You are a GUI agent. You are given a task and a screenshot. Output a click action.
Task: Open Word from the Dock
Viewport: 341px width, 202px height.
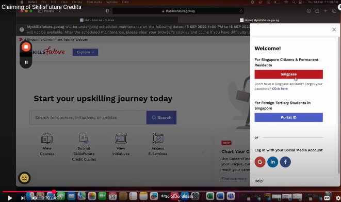click(x=220, y=196)
